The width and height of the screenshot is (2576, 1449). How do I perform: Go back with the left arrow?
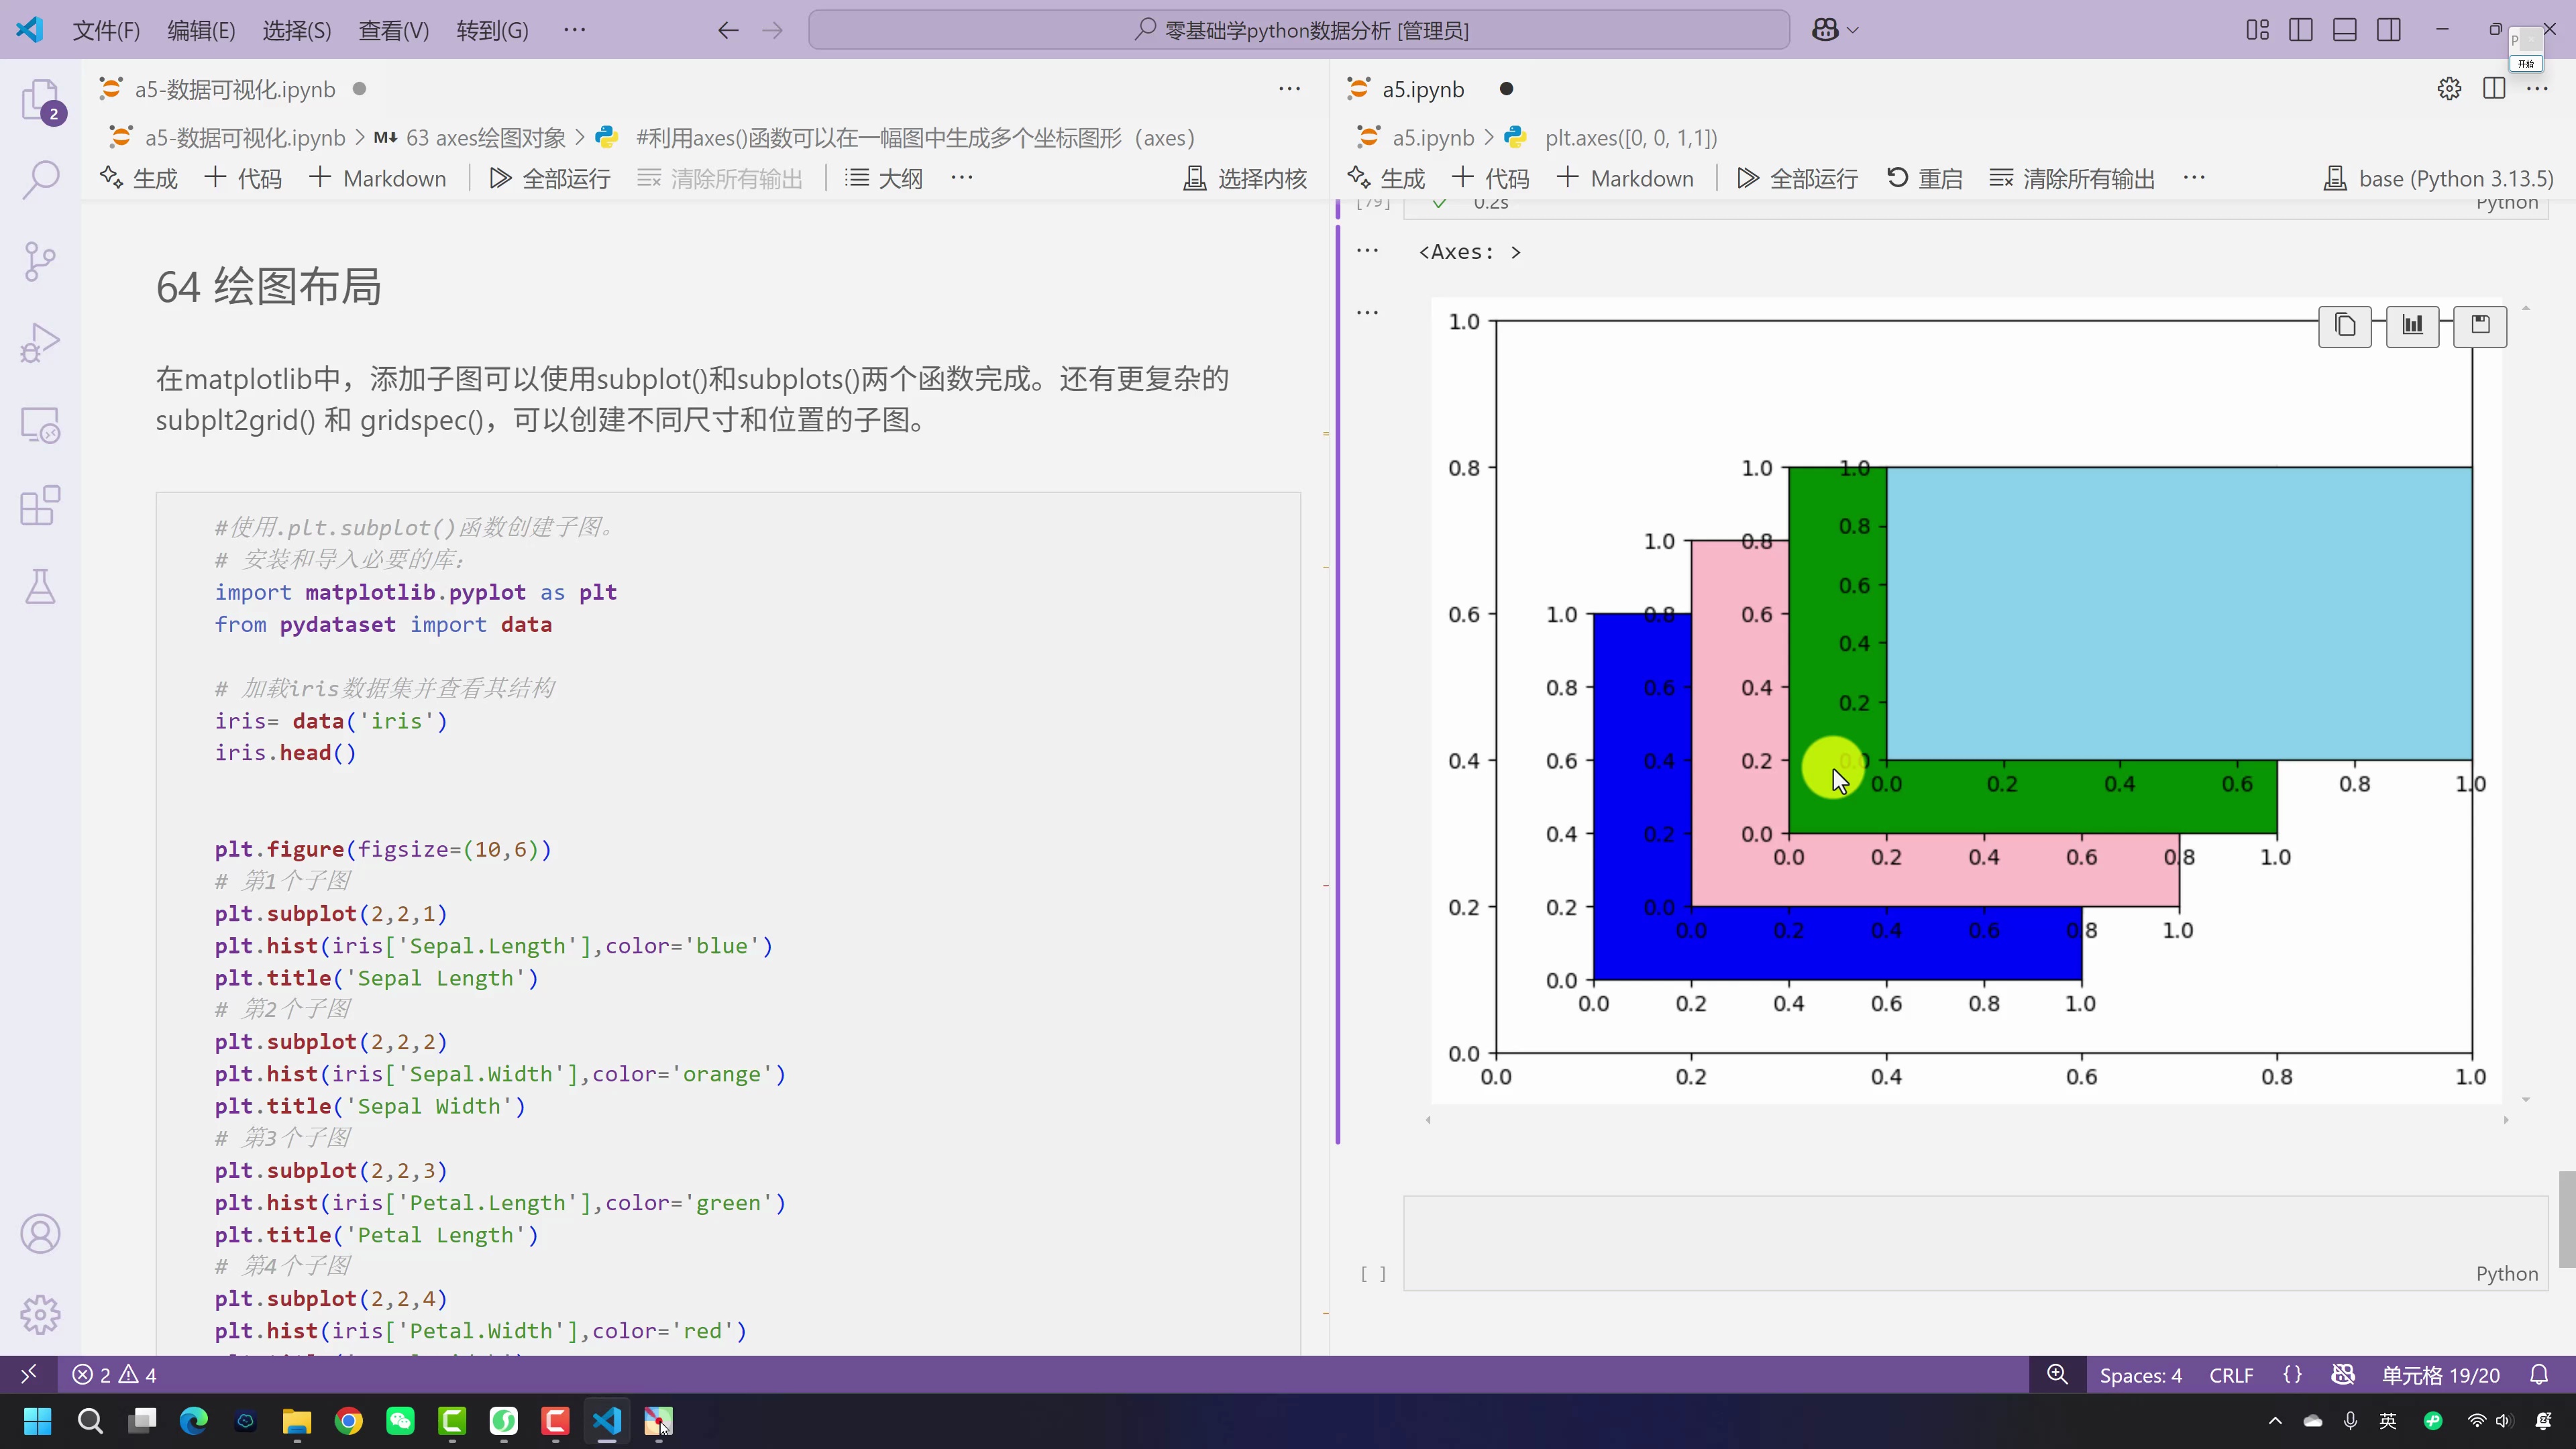[x=728, y=30]
